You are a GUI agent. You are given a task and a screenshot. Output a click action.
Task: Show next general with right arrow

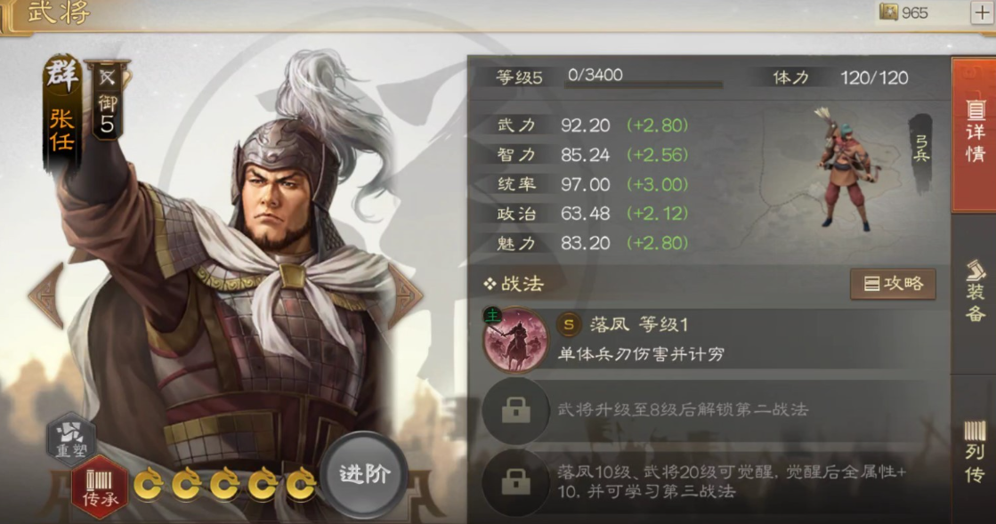coord(404,295)
